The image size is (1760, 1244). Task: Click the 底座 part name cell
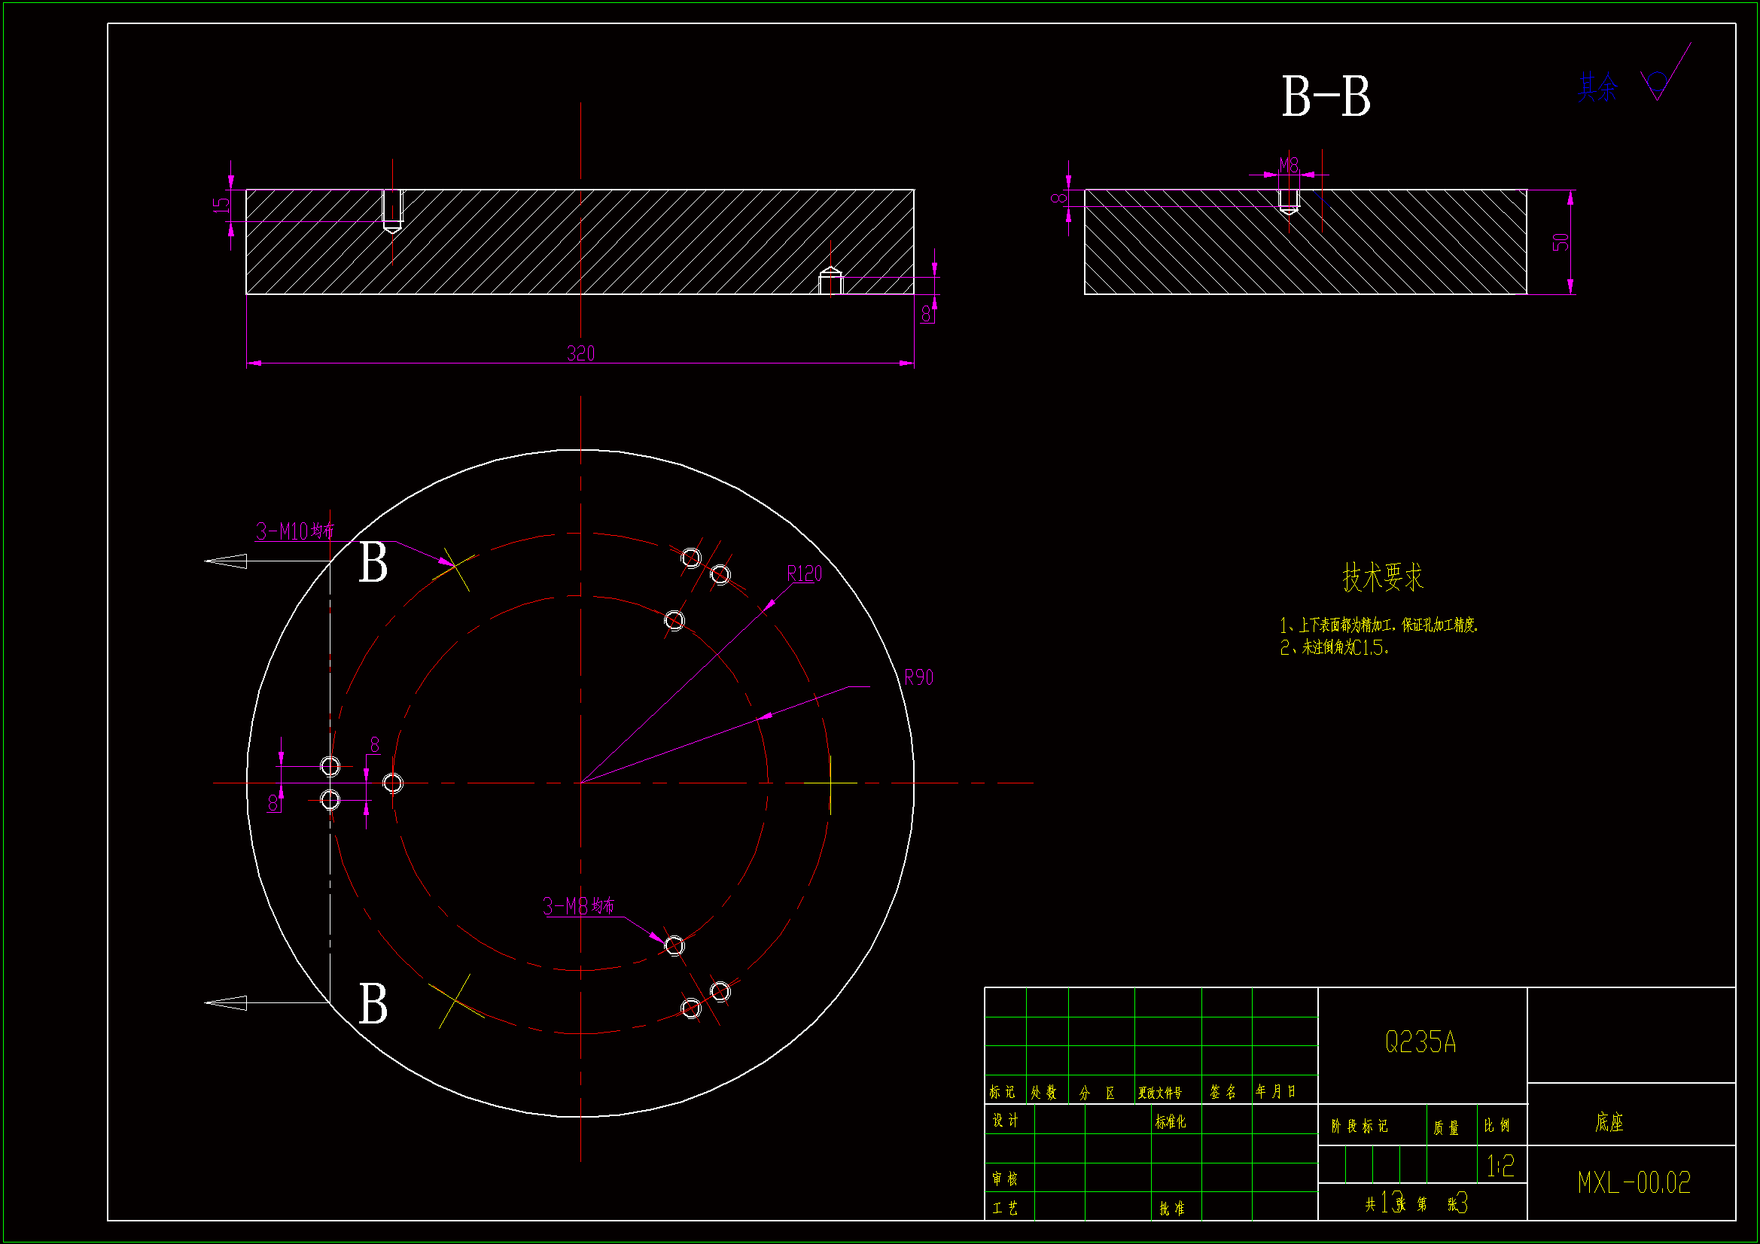pos(1609,1123)
